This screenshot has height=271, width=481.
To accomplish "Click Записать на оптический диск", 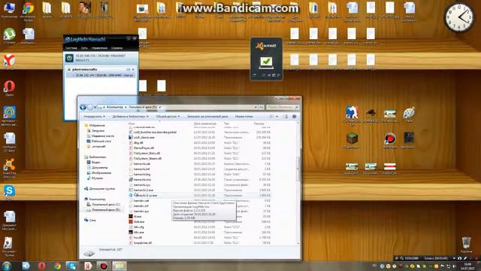I will point(207,117).
